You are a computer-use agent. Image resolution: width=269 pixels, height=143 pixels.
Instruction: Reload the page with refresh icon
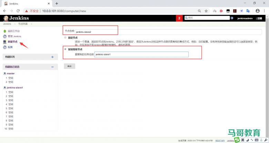point(18,11)
